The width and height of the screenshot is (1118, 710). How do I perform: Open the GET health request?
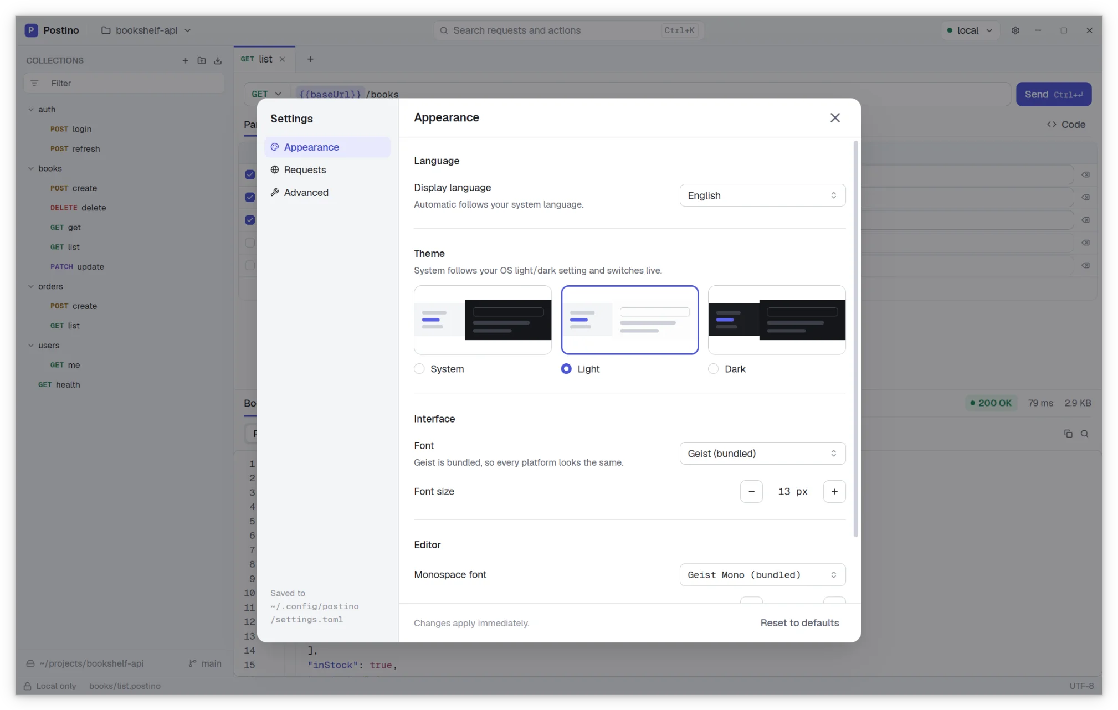point(59,384)
